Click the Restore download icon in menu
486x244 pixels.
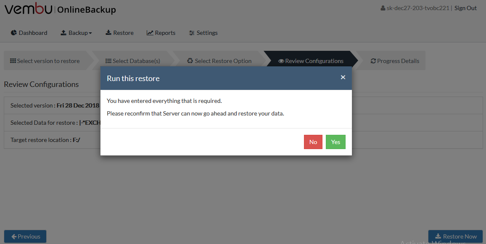pyautogui.click(x=108, y=32)
